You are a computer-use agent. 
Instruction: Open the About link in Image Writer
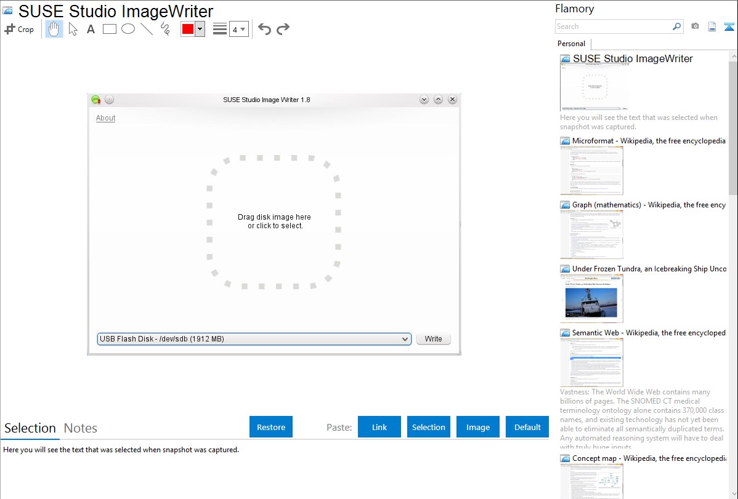(105, 118)
